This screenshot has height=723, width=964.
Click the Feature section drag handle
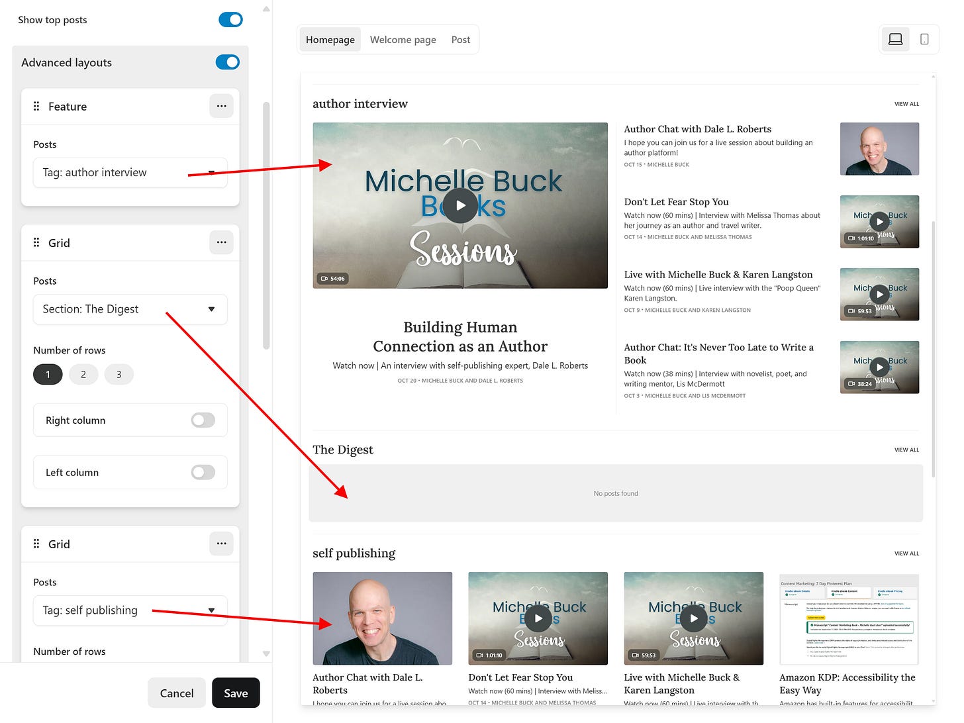pos(36,106)
